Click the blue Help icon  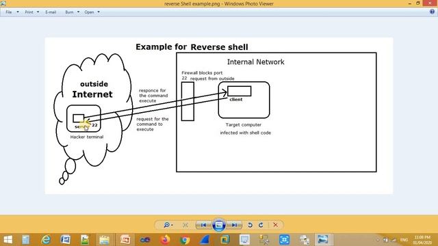[x=432, y=12]
